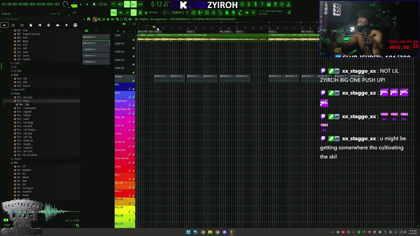420x236 pixels.
Task: Click the export download icon
Action: (x=288, y=4)
